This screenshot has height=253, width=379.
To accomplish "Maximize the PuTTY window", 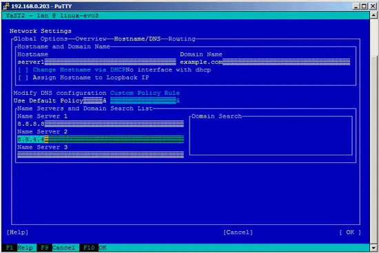I will click(x=364, y=6).
